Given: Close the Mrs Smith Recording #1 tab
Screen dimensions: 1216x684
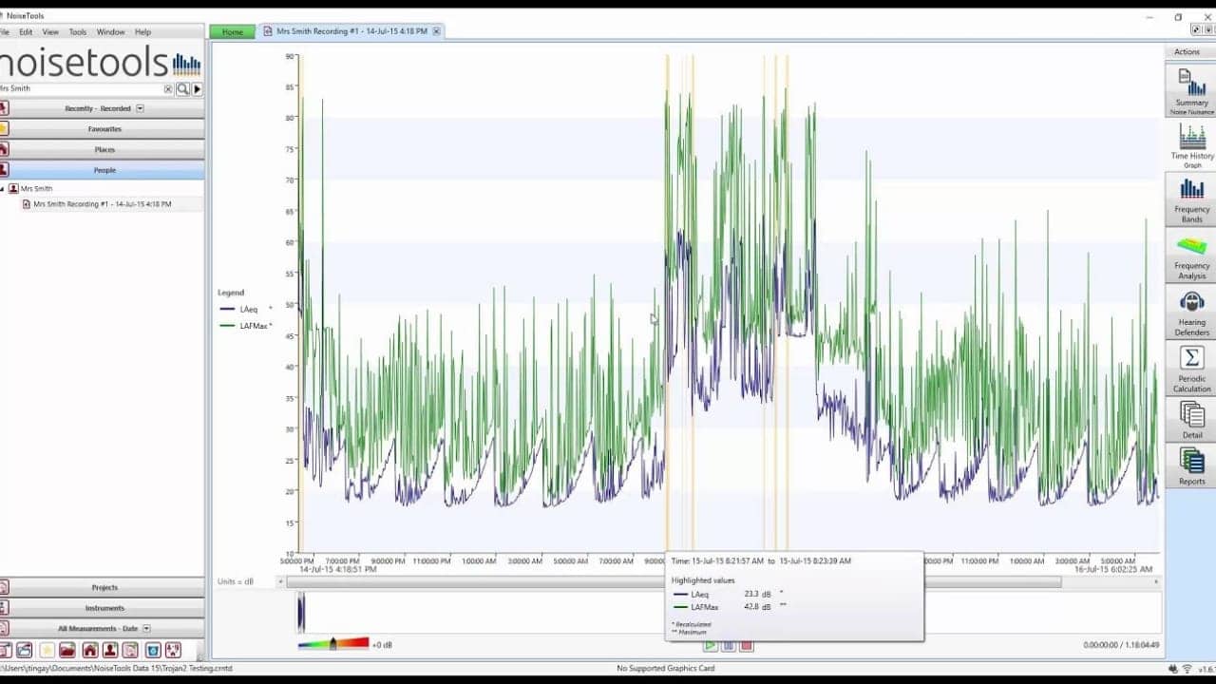Looking at the screenshot, I should (x=436, y=31).
